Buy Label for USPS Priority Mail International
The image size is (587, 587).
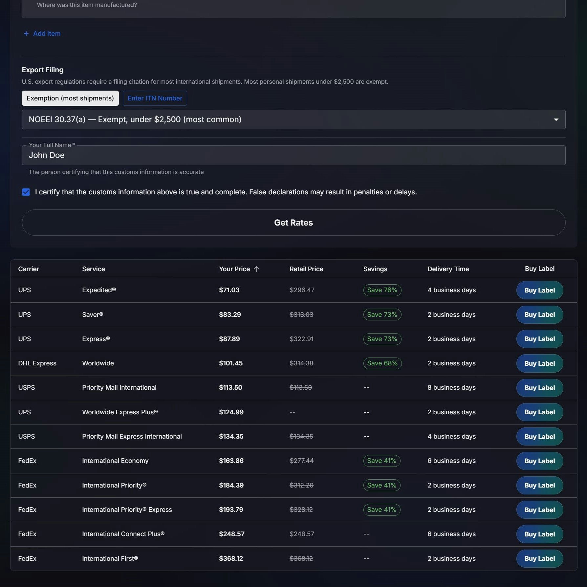click(x=539, y=388)
